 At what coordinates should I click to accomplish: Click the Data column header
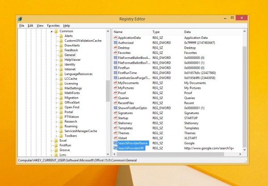[x=213, y=32]
